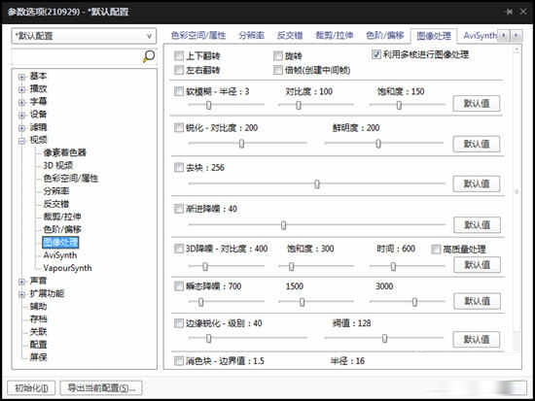Open the 默认配置 profile dropdown

(x=84, y=36)
